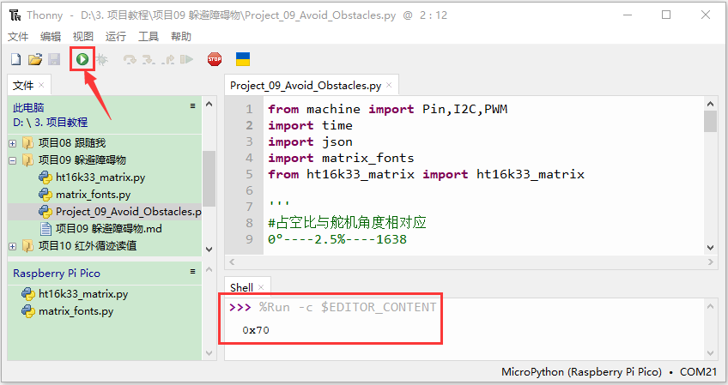Viewport: 728px width, 385px height.
Task: Stop the backend with red STOP icon
Action: pyautogui.click(x=214, y=59)
